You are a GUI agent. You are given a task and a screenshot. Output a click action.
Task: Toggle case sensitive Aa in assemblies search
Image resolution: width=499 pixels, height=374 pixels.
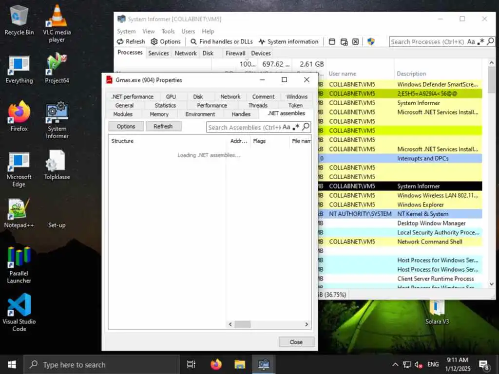286,127
